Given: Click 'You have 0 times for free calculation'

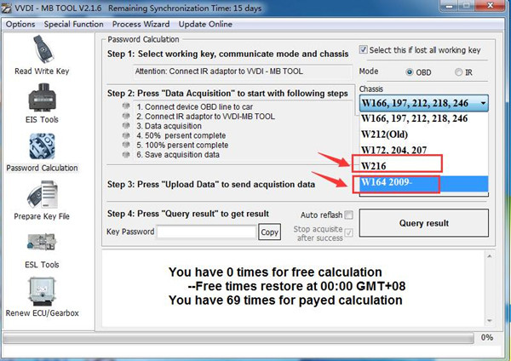Looking at the screenshot, I should click(x=275, y=272).
